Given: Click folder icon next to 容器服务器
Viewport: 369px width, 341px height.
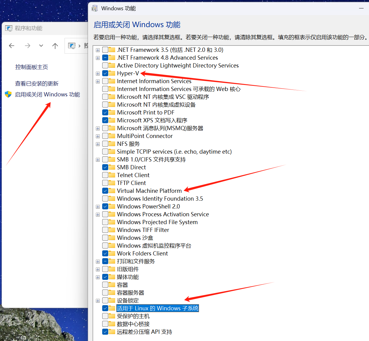Looking at the screenshot, I should click(112, 293).
